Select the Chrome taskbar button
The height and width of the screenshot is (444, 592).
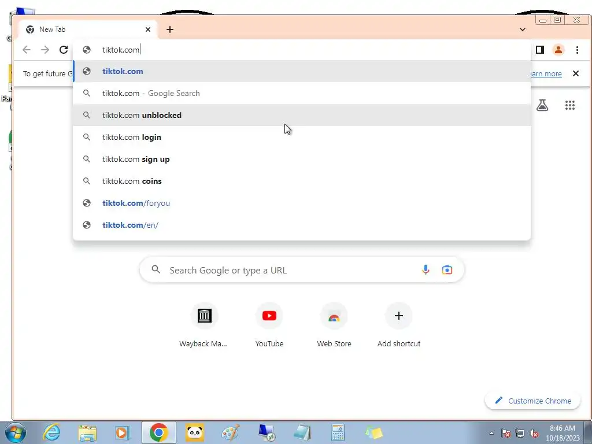point(158,432)
